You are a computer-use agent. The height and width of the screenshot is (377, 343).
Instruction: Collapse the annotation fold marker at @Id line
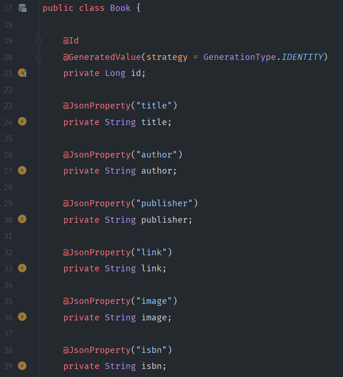(x=39, y=42)
